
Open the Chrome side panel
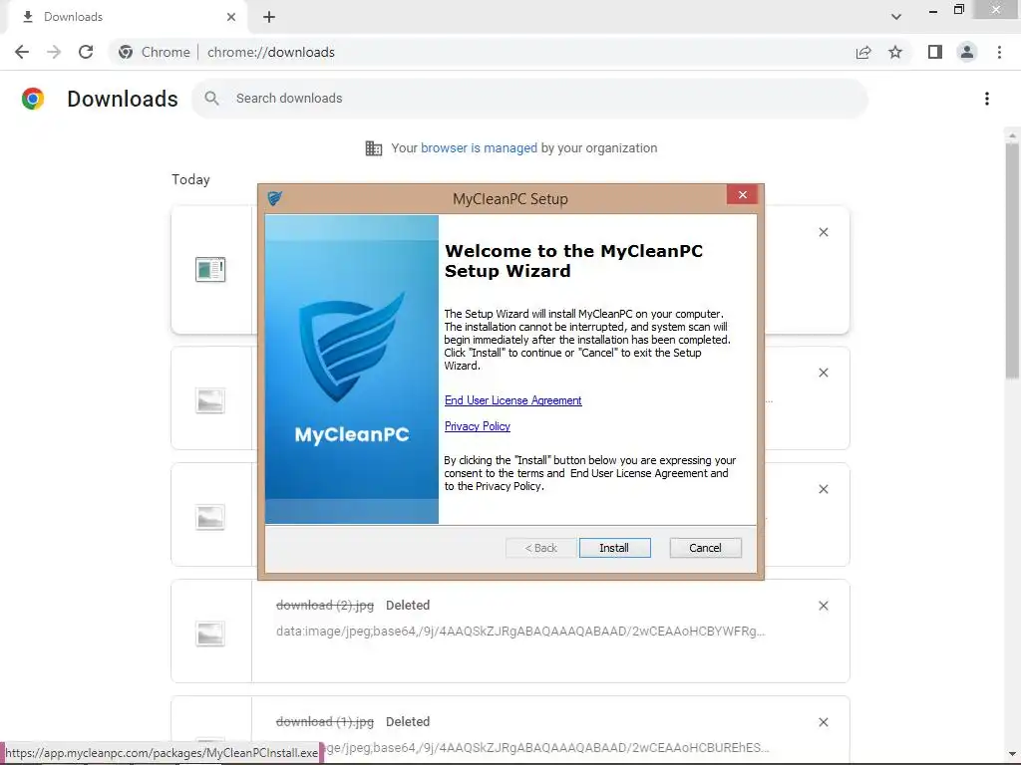coord(935,52)
